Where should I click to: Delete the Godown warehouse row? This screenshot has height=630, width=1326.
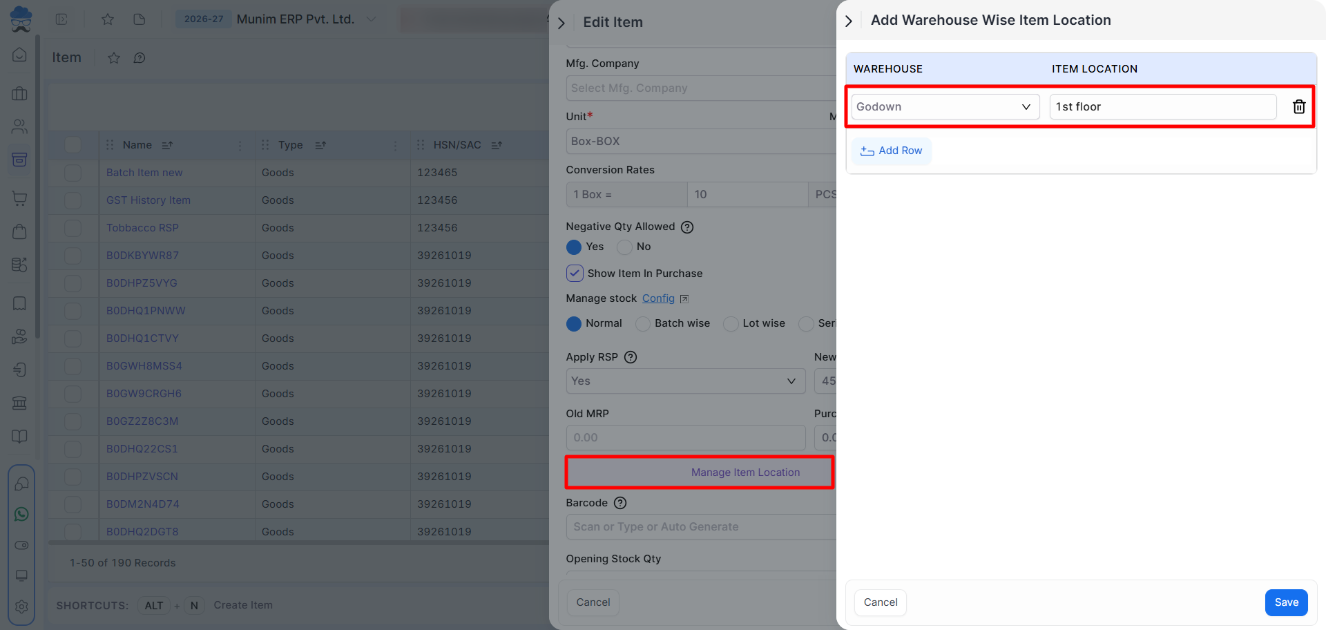[x=1298, y=106]
